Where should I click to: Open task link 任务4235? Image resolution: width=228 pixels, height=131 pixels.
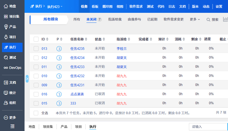pyautogui.click(x=77, y=49)
